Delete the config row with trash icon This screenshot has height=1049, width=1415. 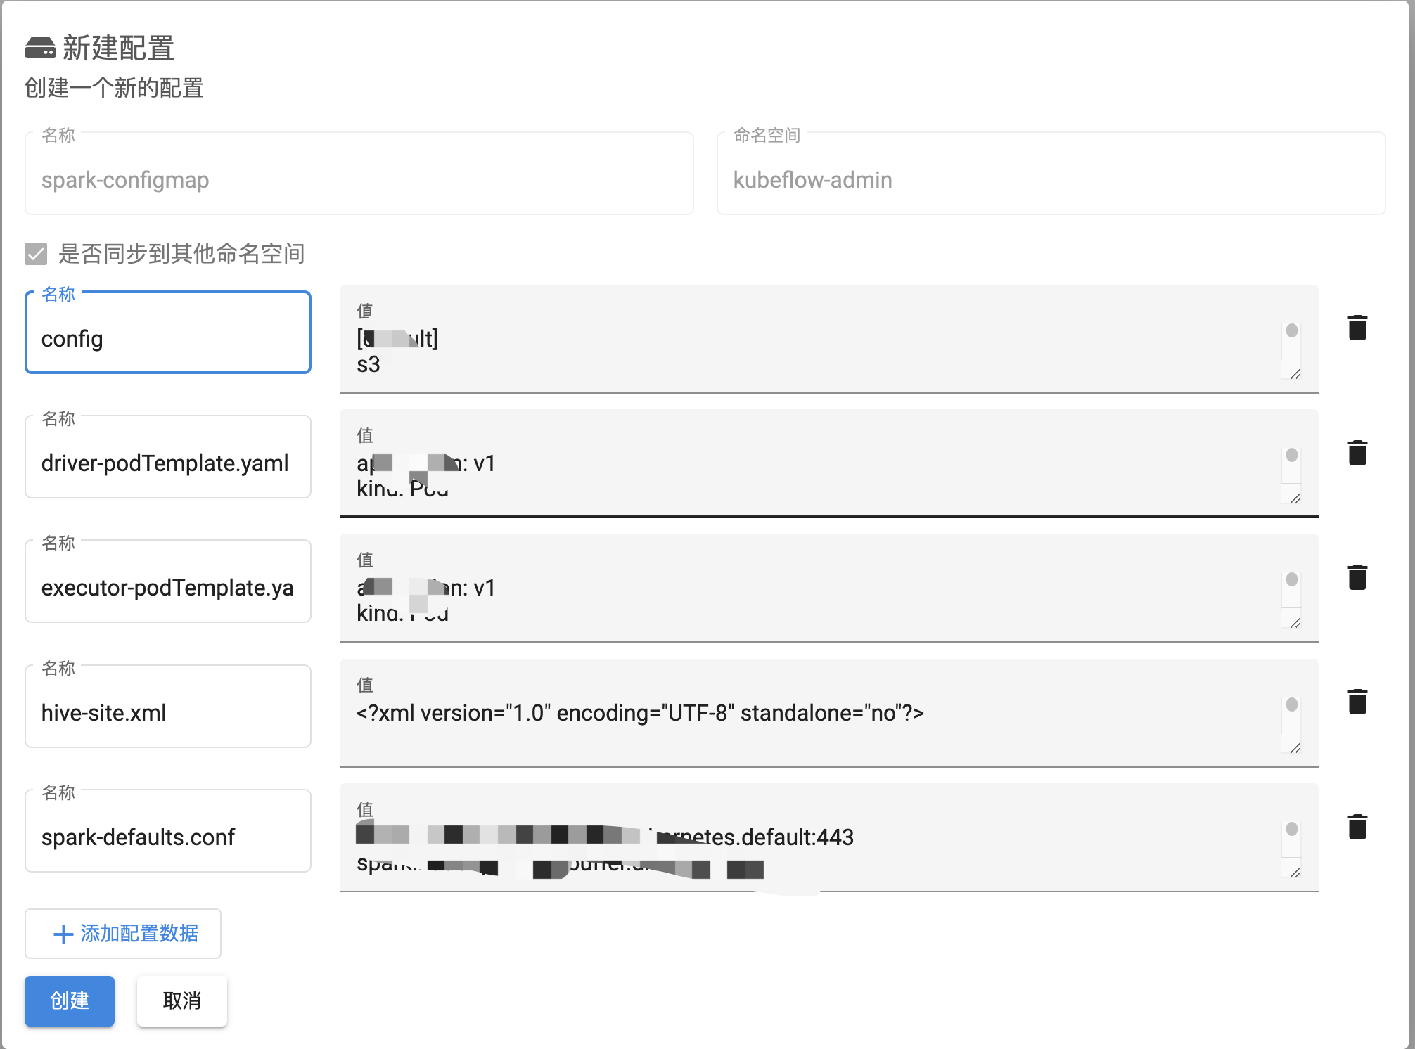tap(1357, 328)
